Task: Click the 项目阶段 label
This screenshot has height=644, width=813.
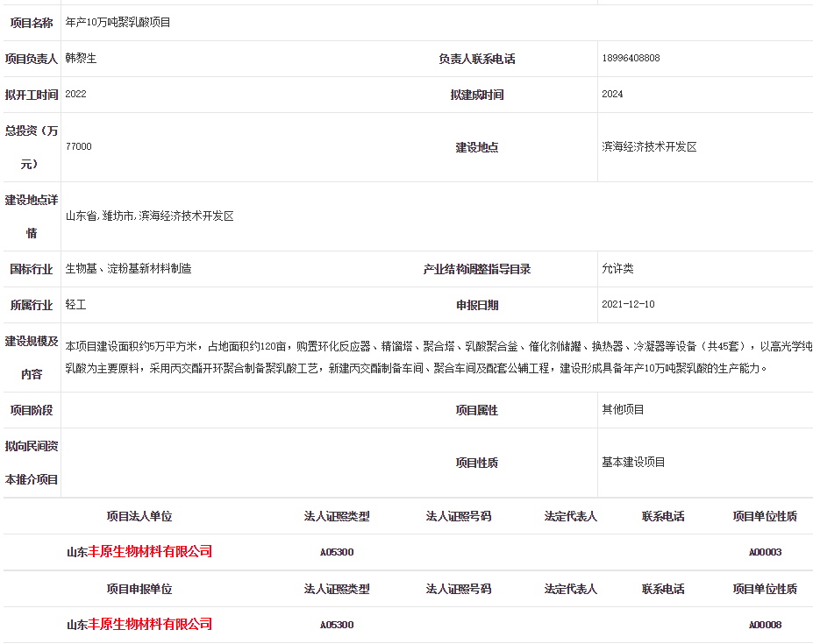Action: tap(32, 410)
